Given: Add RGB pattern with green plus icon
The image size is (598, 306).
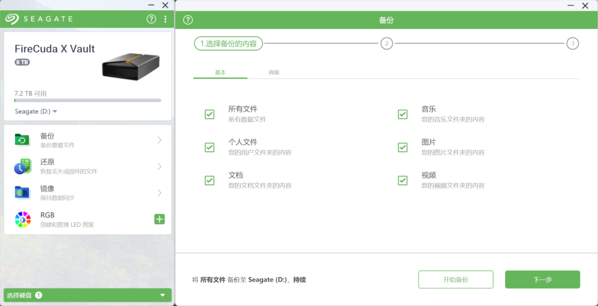Looking at the screenshot, I should (x=159, y=219).
